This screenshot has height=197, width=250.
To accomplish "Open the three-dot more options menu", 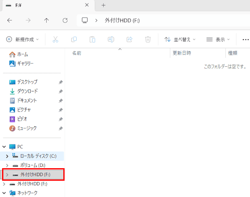I will [x=245, y=40].
